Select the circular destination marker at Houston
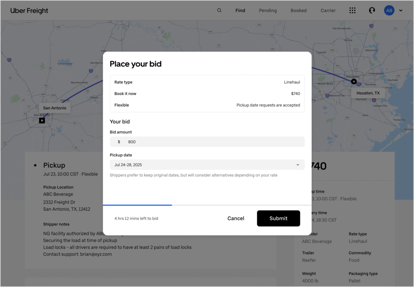The image size is (414, 287). tap(354, 82)
